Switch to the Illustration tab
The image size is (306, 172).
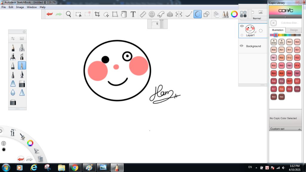(x=278, y=30)
